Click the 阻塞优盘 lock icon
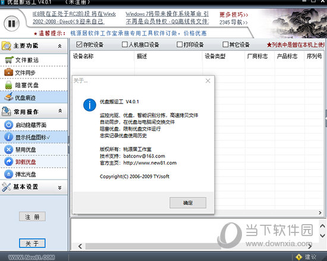This screenshot has height=261, width=327. click(x=8, y=85)
